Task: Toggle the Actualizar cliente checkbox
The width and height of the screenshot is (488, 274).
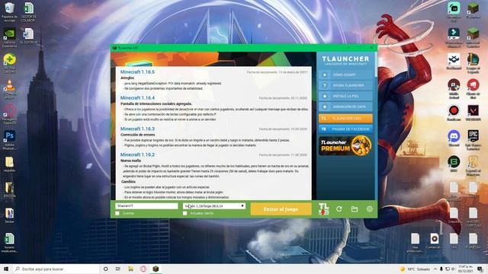Action: click(x=185, y=213)
